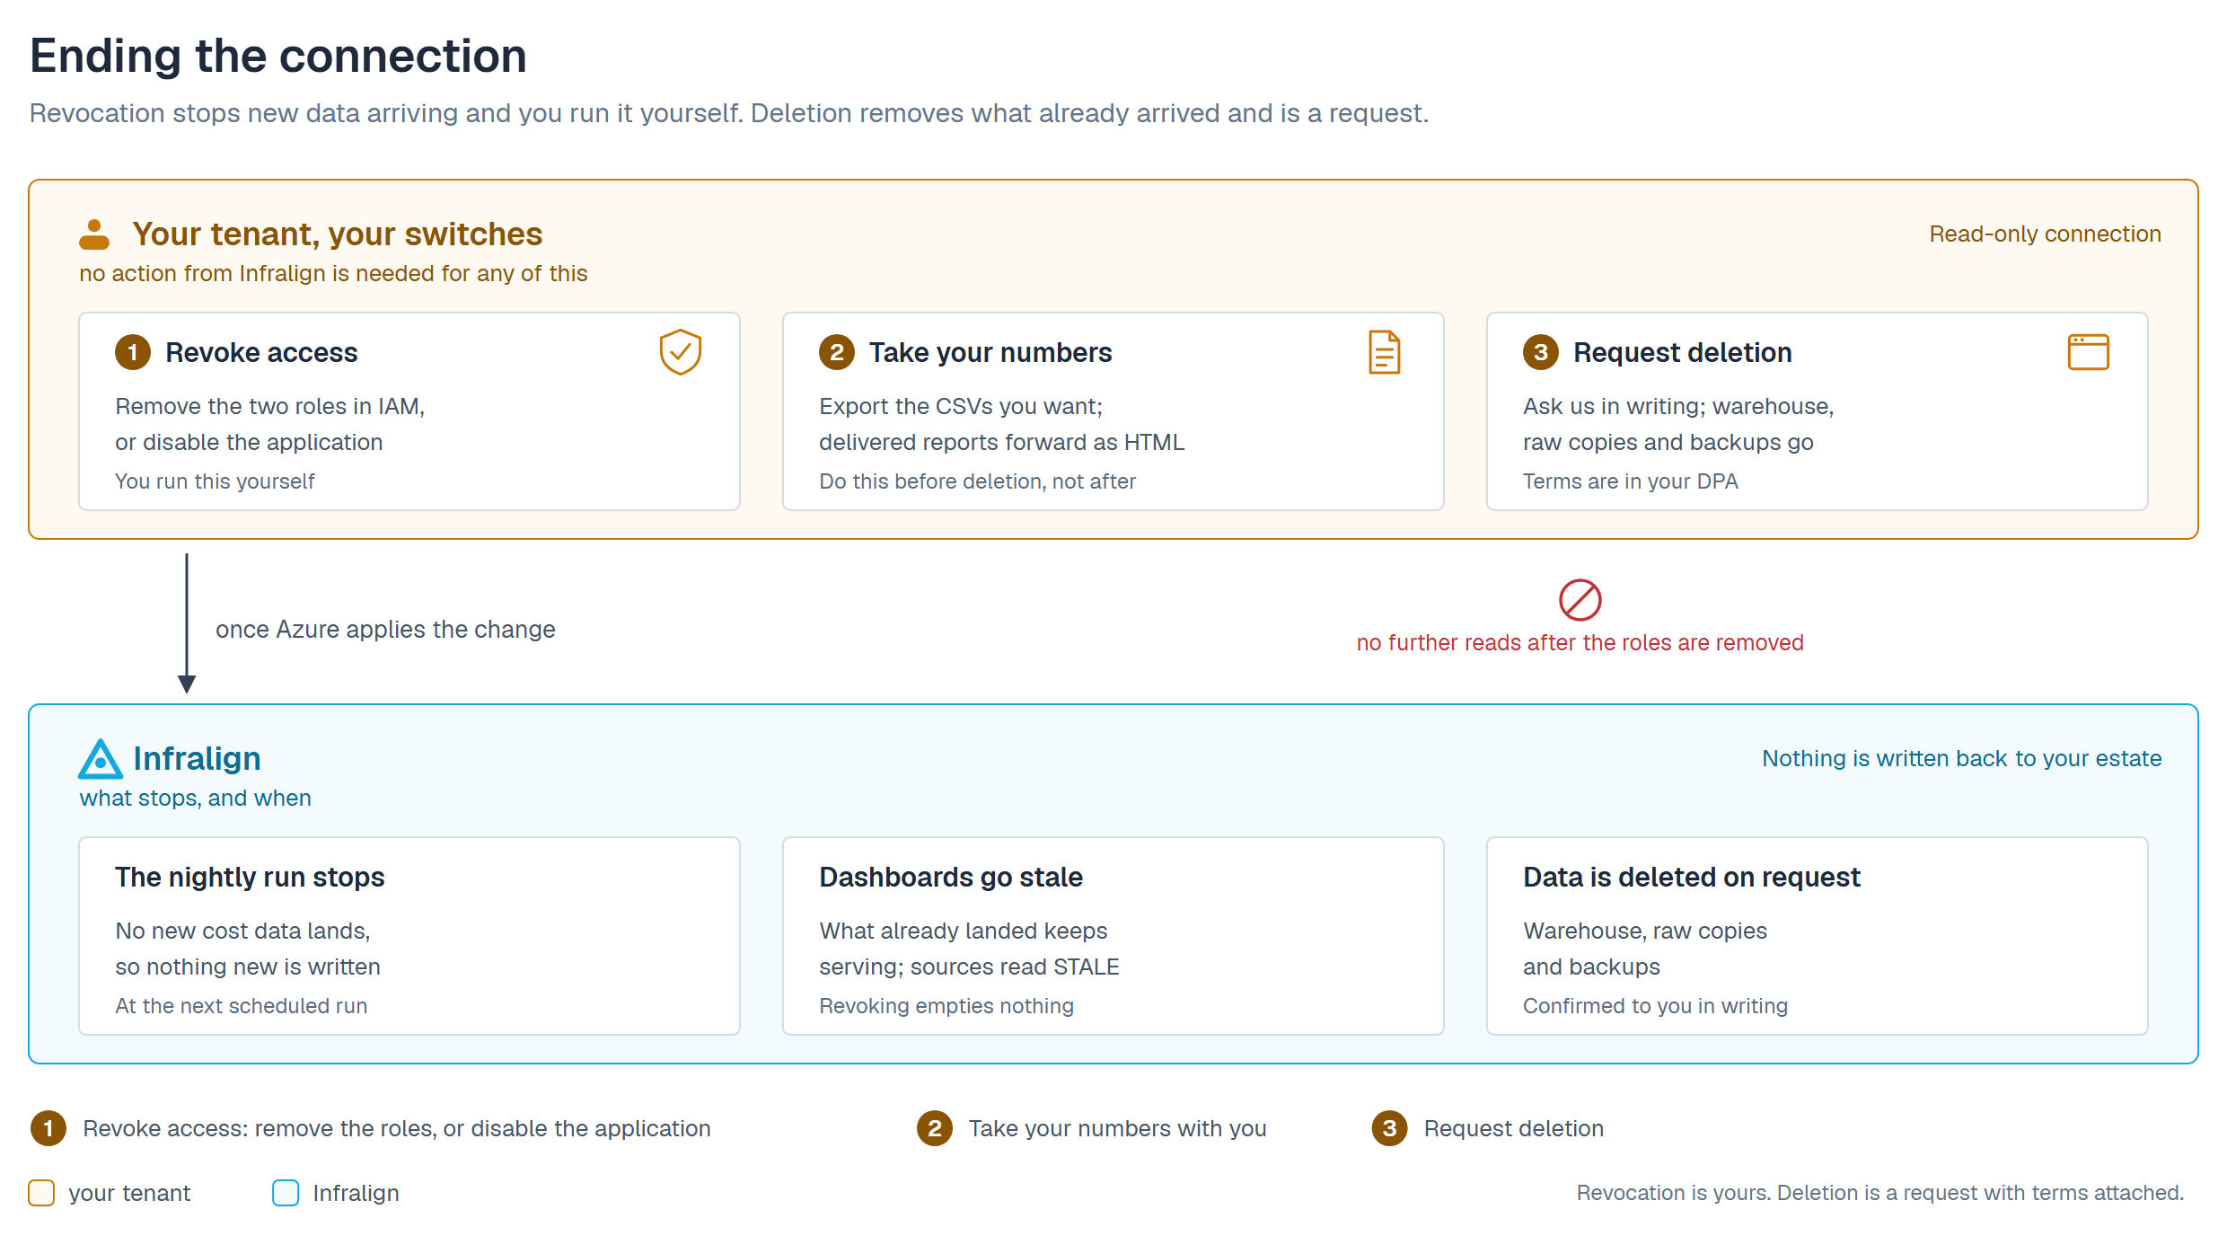Click Revoking empties nothing note
This screenshot has width=2227, height=1236.
tap(946, 1006)
